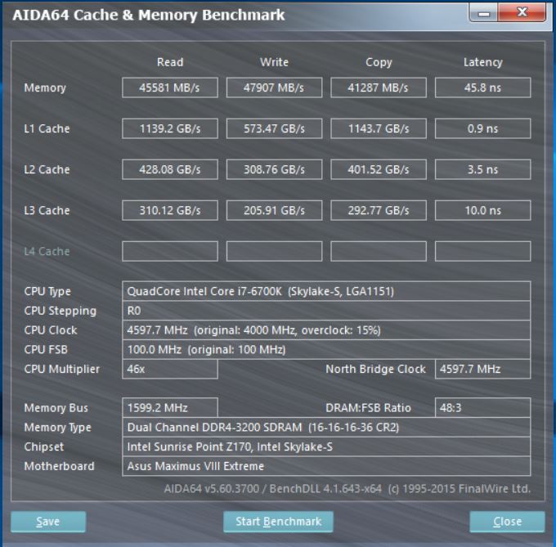This screenshot has height=547, width=556.
Task: Select the CPU Clock value field
Action: tap(325, 330)
